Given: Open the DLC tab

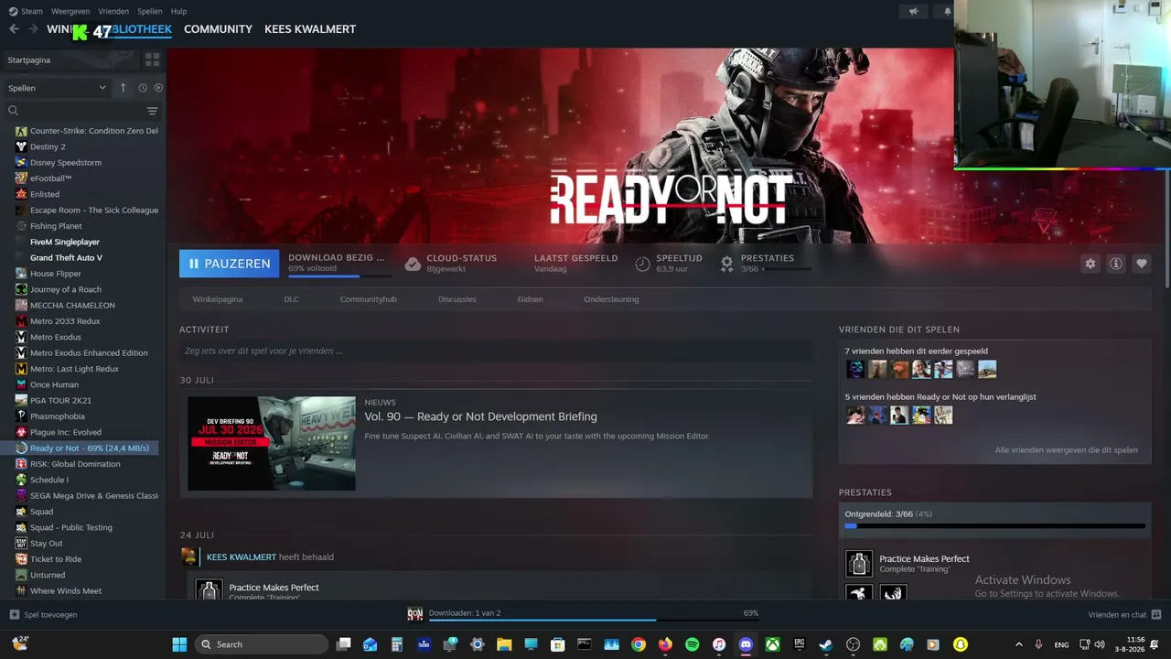Looking at the screenshot, I should tap(292, 299).
